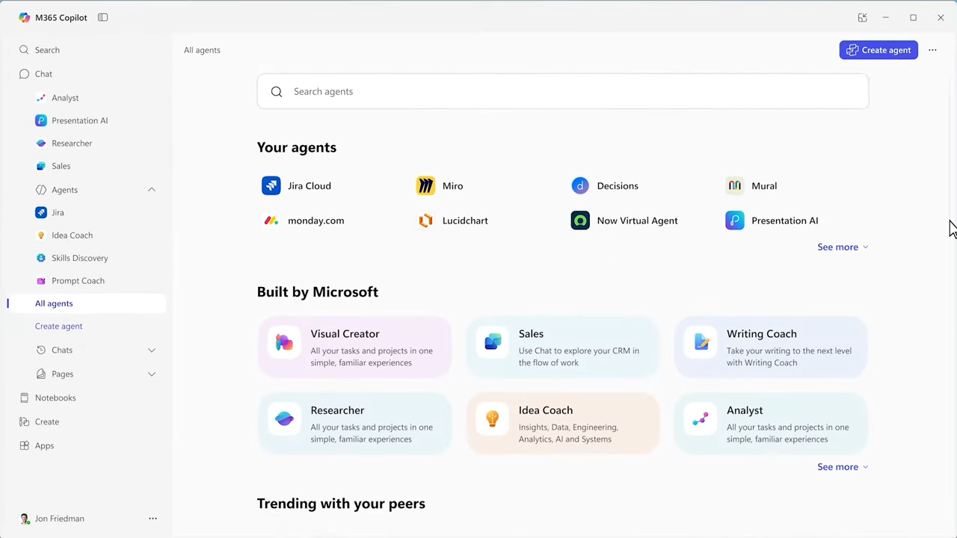Open the Pages item in sidebar
Viewport: 957px width, 538px height.
click(63, 374)
